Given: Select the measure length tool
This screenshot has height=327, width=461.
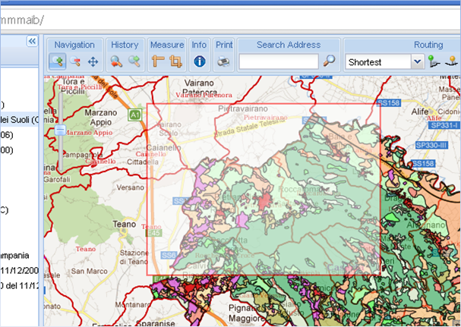Looking at the screenshot, I should coord(159,61).
